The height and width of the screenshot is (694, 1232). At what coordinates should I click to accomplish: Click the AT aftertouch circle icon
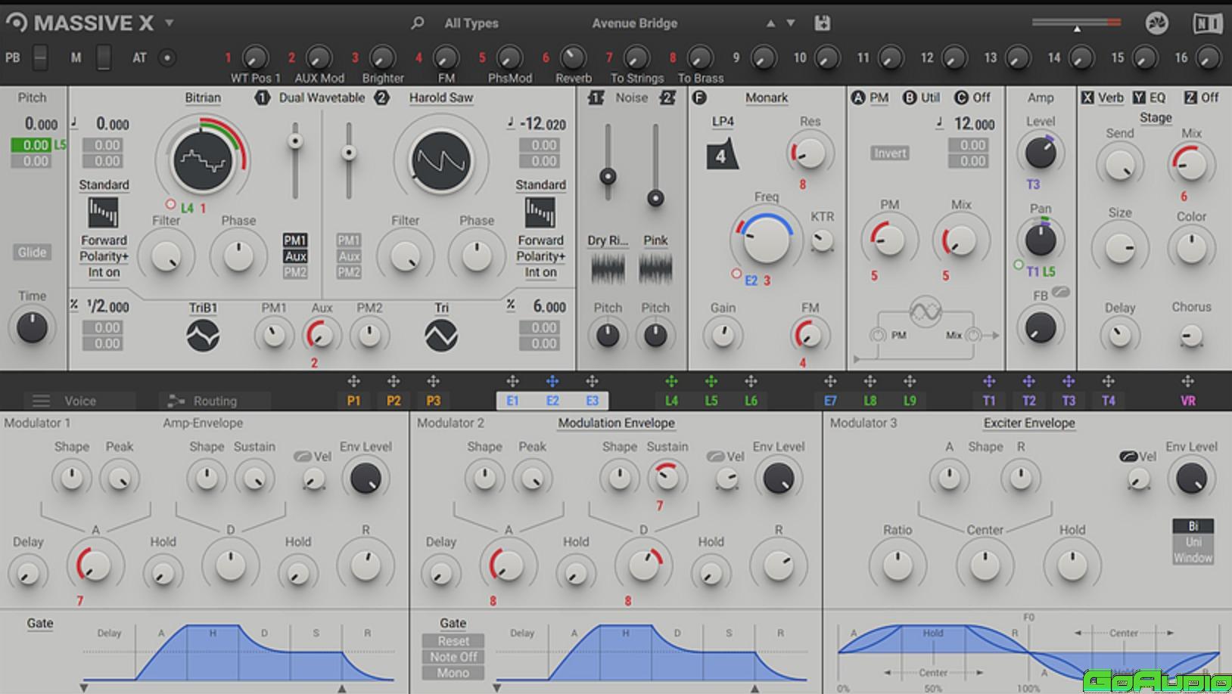click(x=167, y=57)
